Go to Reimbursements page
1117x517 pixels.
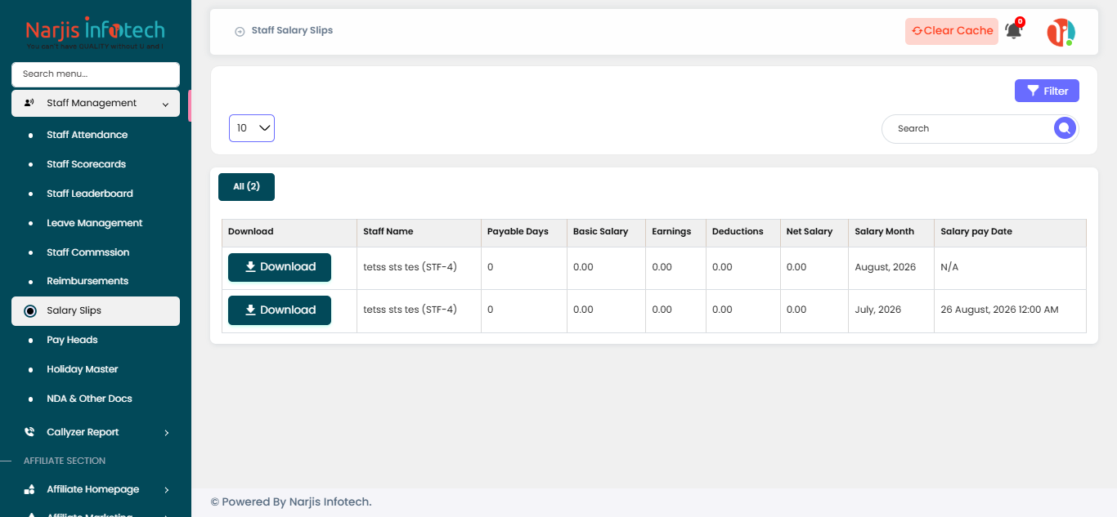point(87,281)
